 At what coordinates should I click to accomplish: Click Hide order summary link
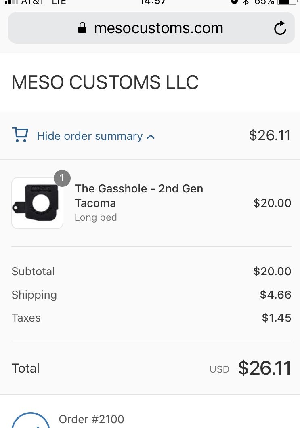coord(90,136)
